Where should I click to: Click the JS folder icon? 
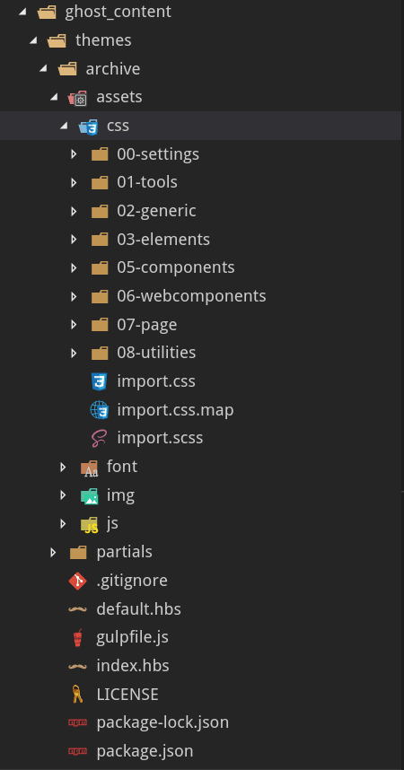90,524
